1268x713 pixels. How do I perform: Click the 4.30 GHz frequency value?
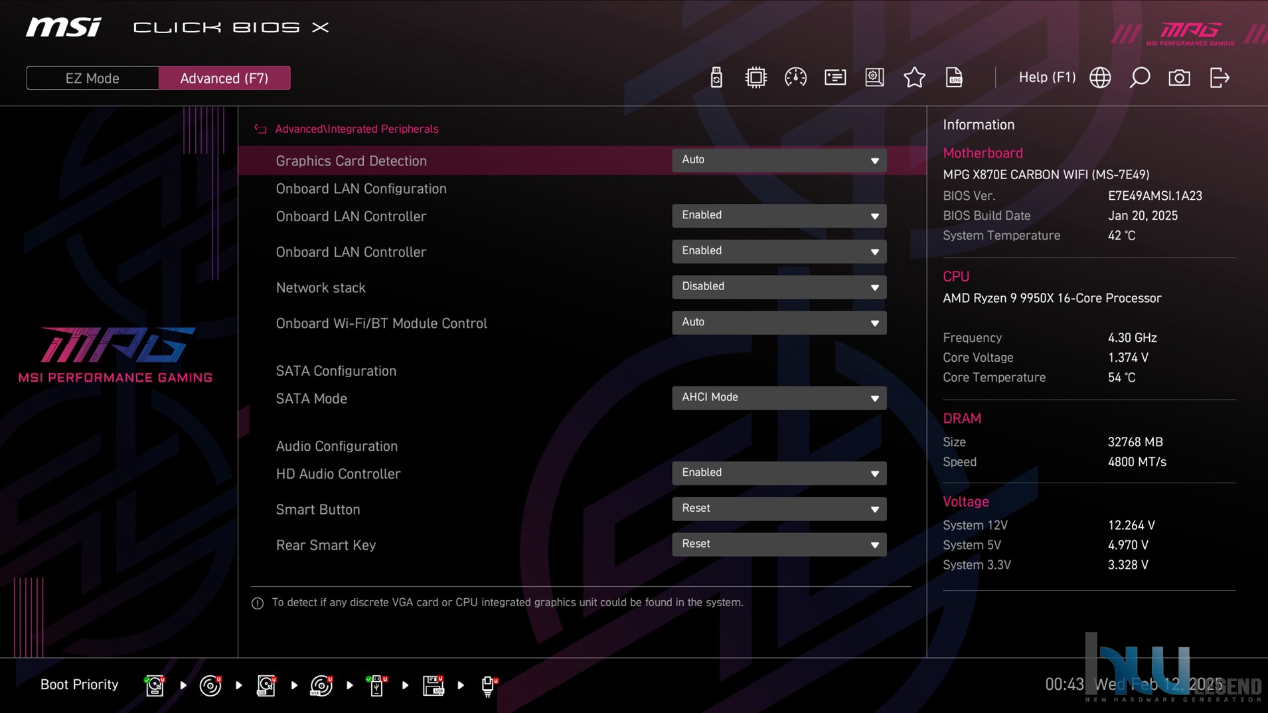coord(1132,338)
